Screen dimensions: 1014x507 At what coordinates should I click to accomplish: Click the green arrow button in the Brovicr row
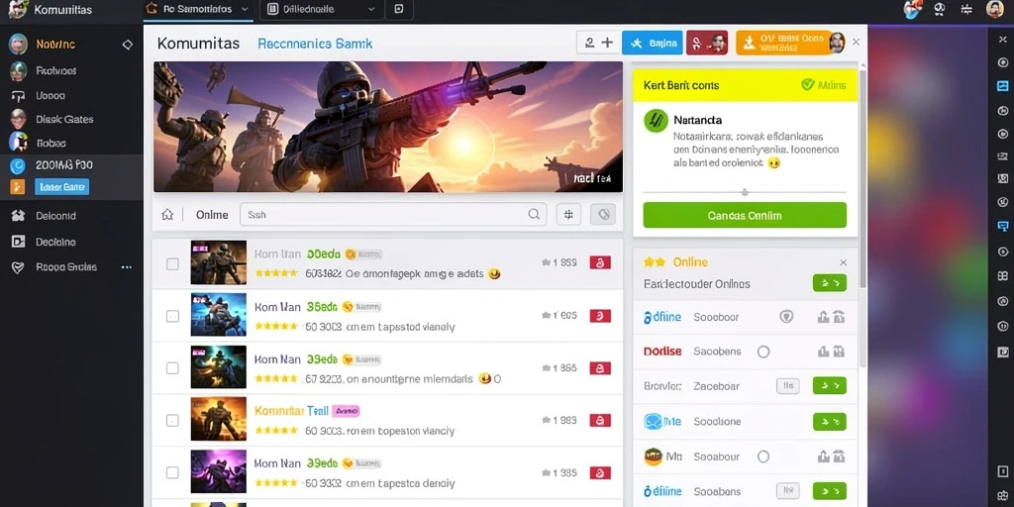point(830,386)
